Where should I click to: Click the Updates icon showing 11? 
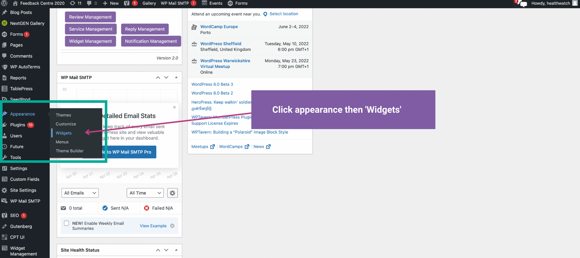72,3
